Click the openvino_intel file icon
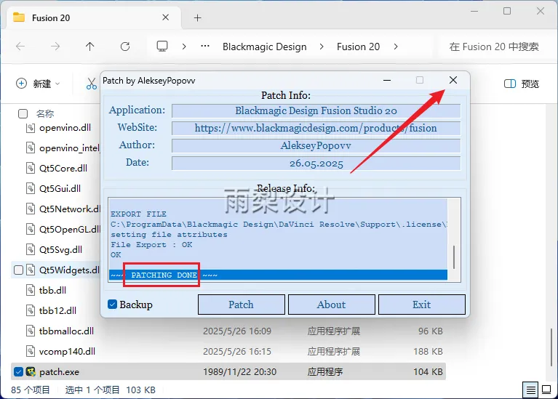 click(x=31, y=148)
